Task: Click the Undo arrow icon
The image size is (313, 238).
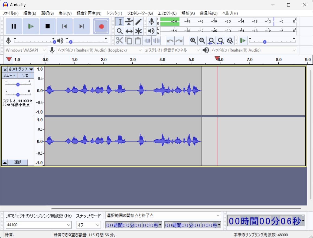Action: tap(169, 41)
